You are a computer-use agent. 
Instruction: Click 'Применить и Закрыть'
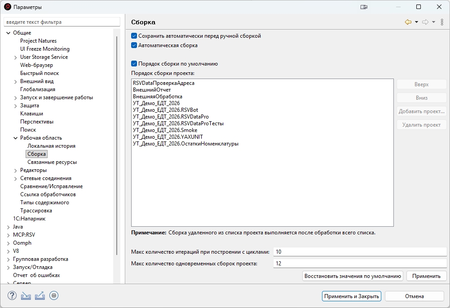tap(352, 296)
